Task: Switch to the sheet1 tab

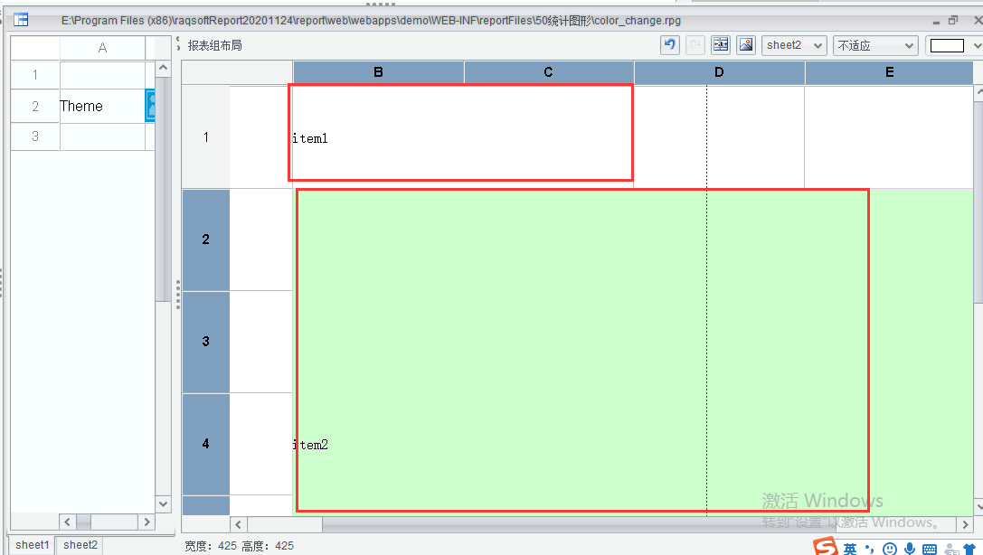Action: pos(32,545)
